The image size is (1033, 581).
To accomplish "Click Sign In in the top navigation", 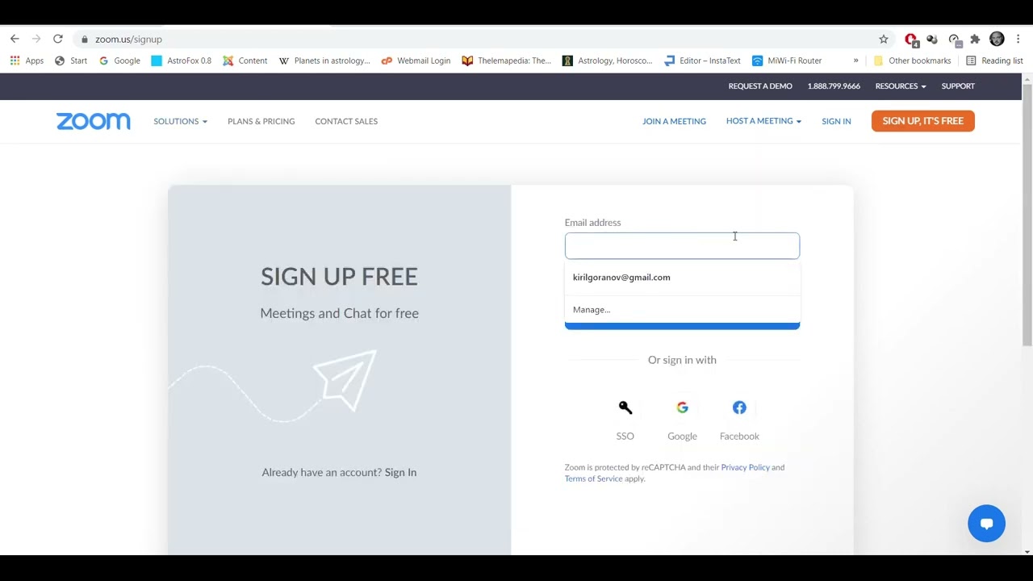I will 836,121.
